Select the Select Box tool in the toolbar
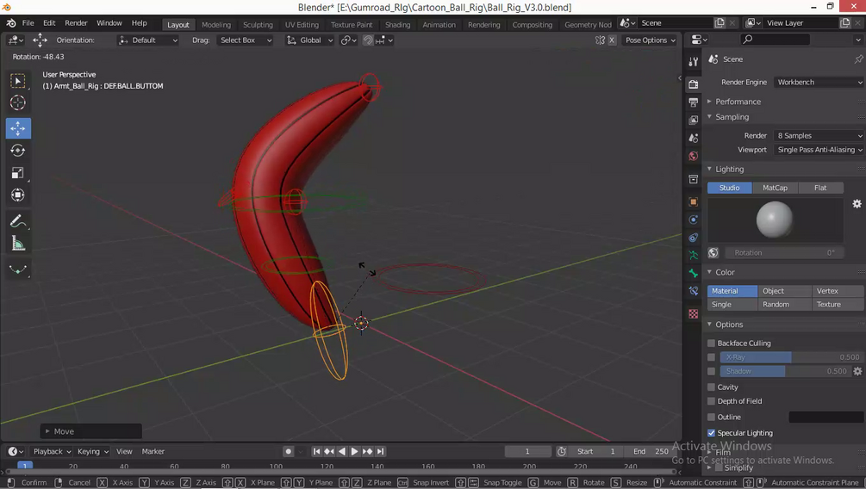The width and height of the screenshot is (866, 489). (18, 81)
